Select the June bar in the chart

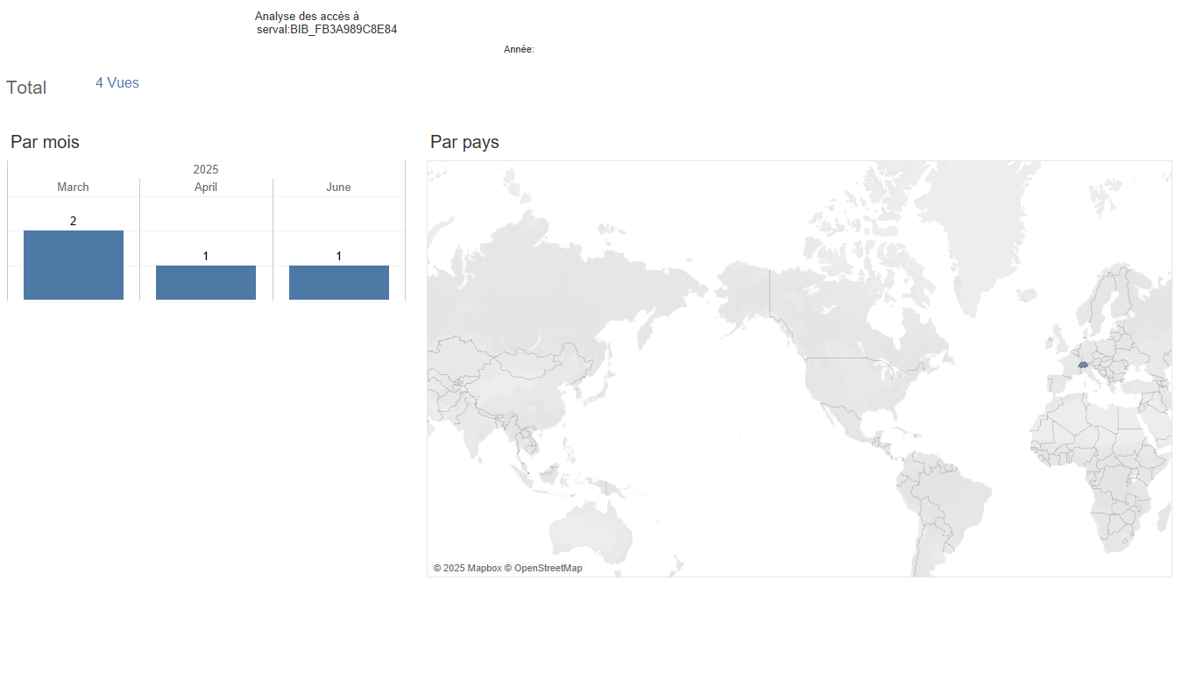339,282
